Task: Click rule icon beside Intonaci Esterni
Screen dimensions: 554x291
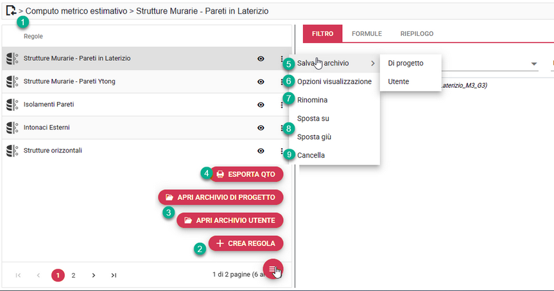Action: (12, 128)
